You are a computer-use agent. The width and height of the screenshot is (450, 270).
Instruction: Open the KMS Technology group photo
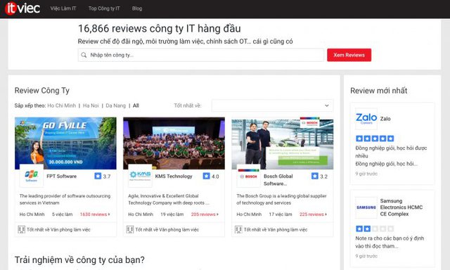pos(174,143)
